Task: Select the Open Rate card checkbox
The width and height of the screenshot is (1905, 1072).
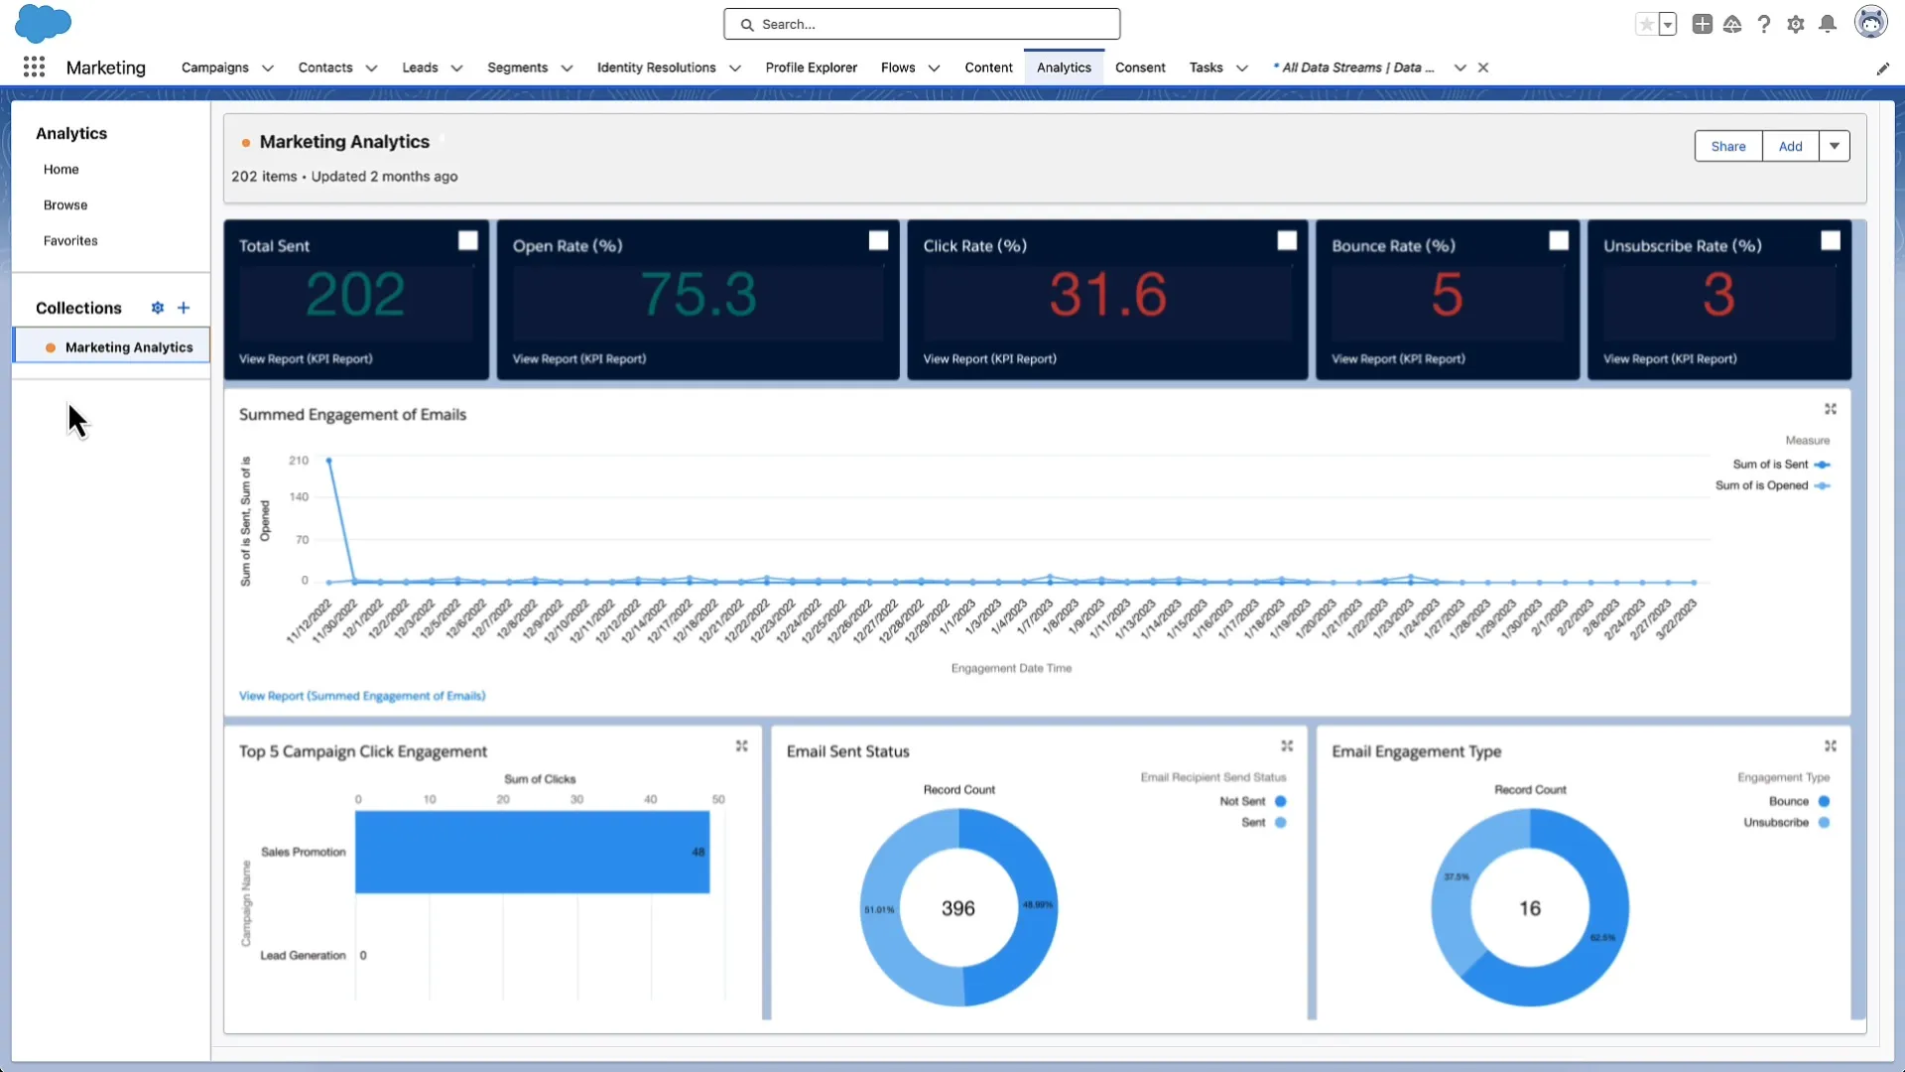Action: coord(878,239)
